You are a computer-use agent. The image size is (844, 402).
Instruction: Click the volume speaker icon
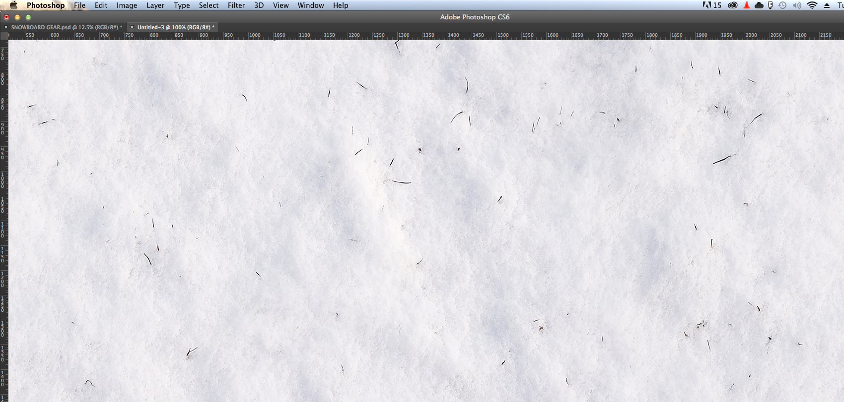click(x=797, y=5)
